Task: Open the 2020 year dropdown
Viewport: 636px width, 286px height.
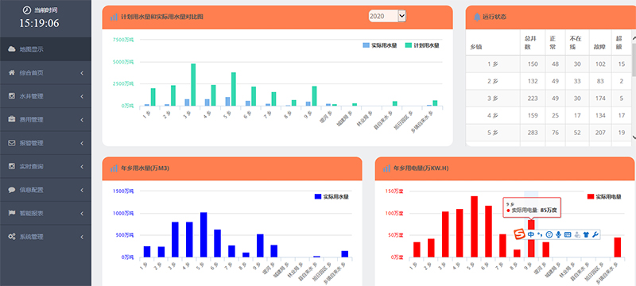Action: pyautogui.click(x=387, y=16)
